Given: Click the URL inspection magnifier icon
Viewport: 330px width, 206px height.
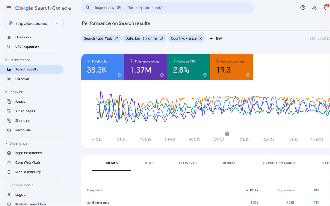Looking at the screenshot, I should click(9, 47).
